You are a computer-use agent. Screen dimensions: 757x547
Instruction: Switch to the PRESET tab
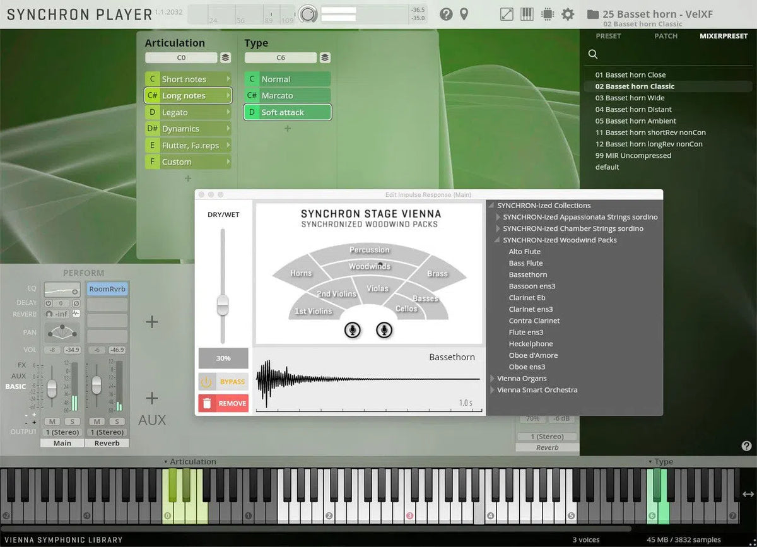[608, 36]
